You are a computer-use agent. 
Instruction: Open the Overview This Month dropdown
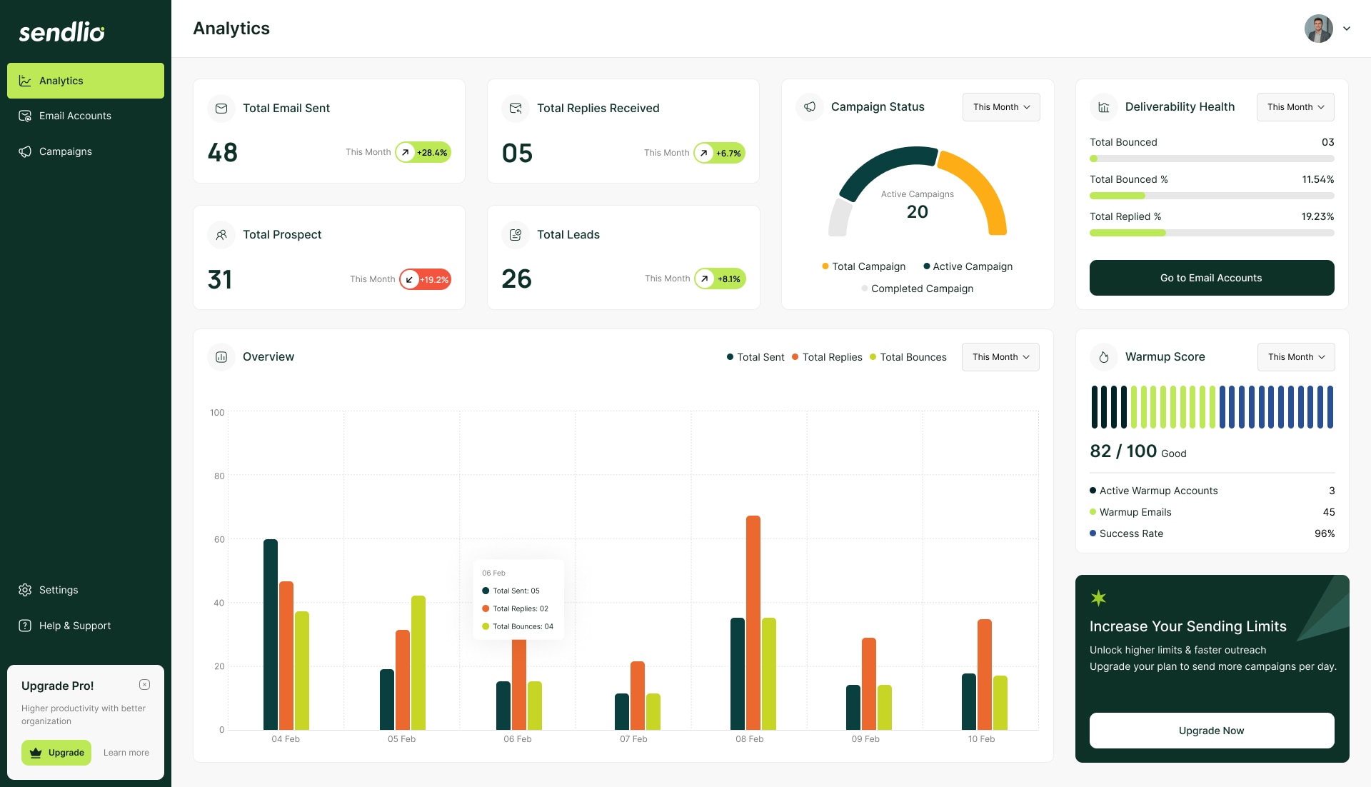pyautogui.click(x=1000, y=357)
